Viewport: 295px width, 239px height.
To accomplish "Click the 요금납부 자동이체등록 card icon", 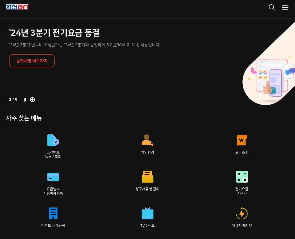I will [53, 177].
